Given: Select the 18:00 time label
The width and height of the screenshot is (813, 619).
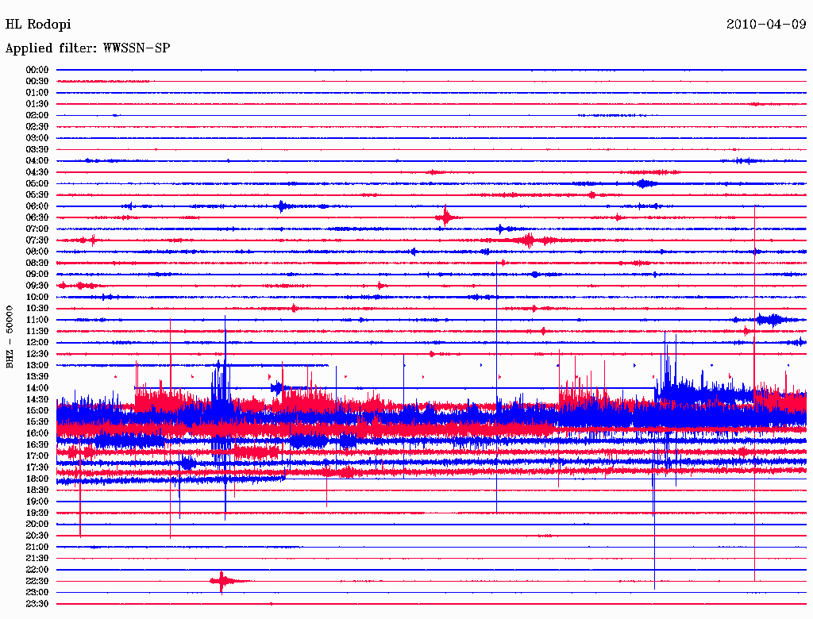Looking at the screenshot, I should point(37,479).
